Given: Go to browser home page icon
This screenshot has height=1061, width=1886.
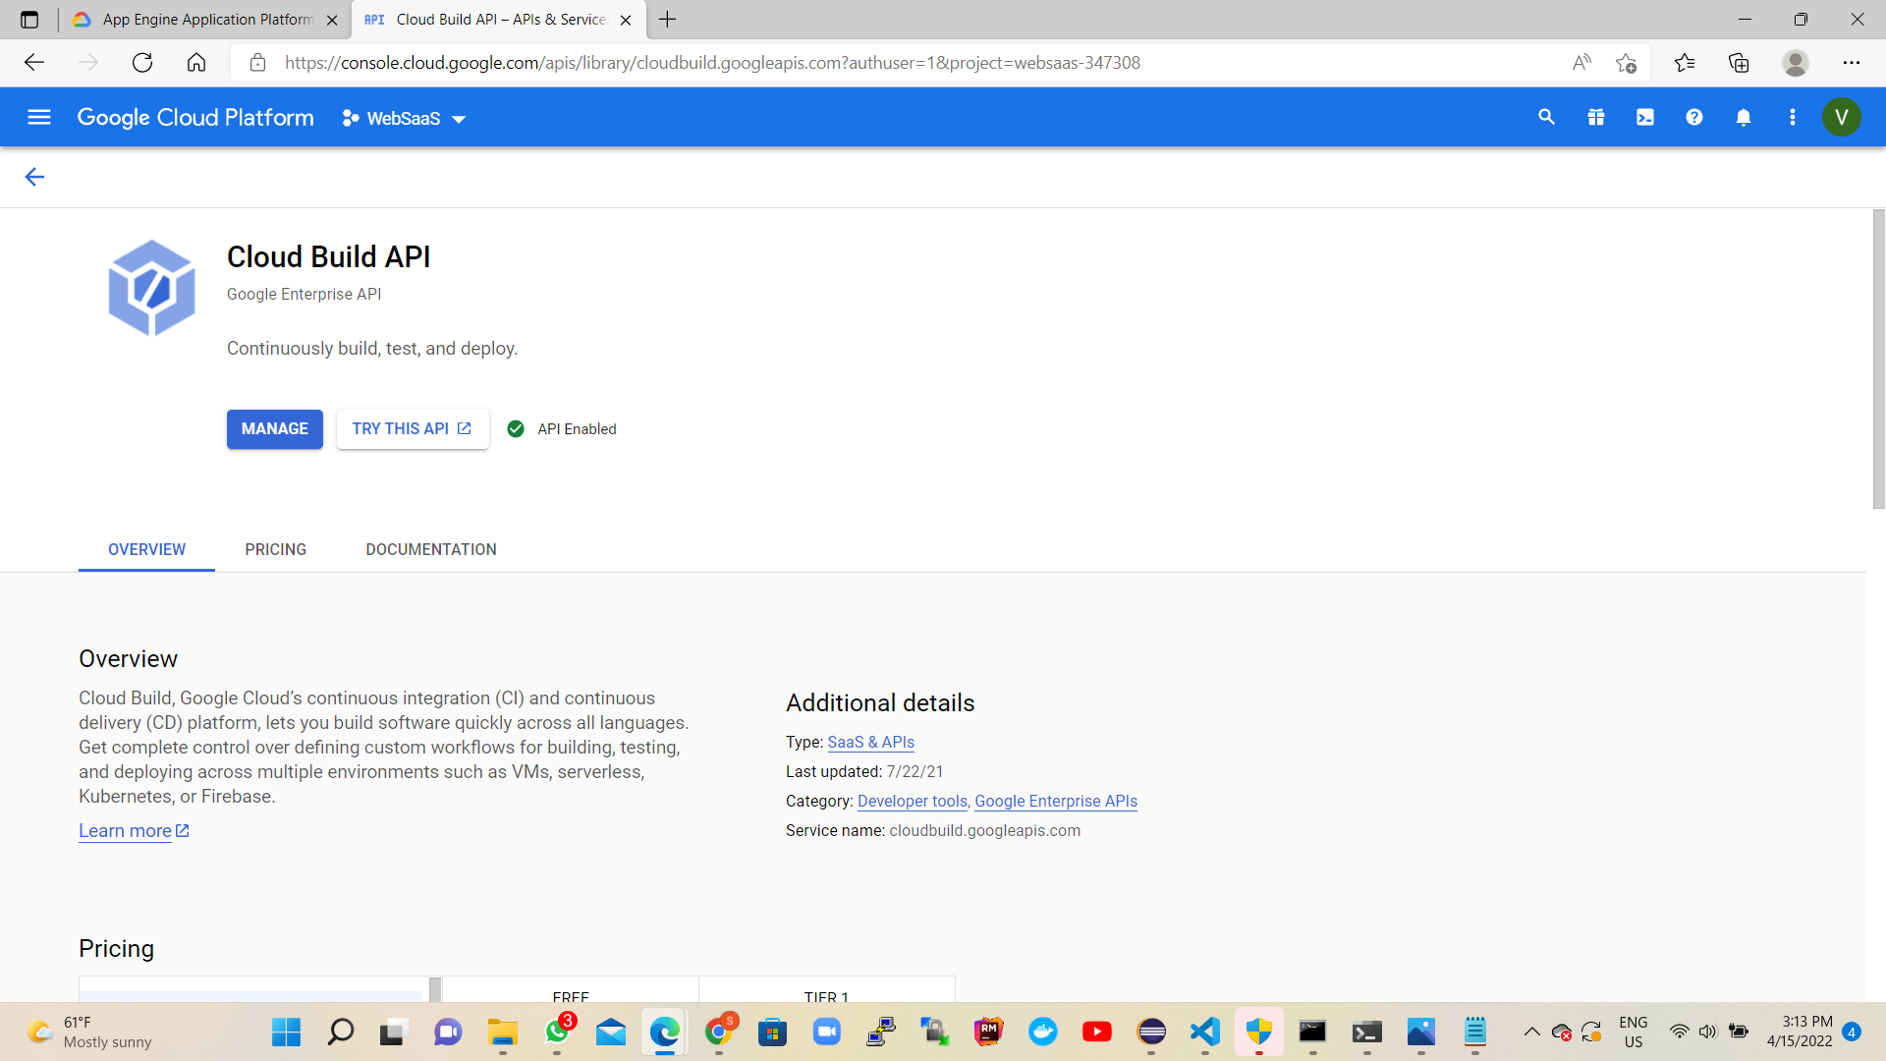Looking at the screenshot, I should (x=196, y=63).
